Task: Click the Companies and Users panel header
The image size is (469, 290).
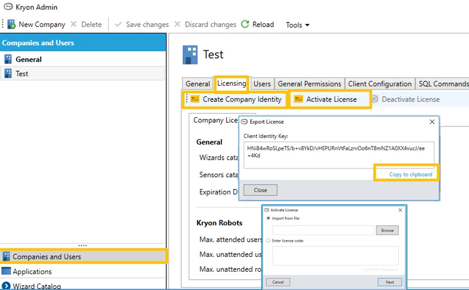Action: tap(83, 42)
